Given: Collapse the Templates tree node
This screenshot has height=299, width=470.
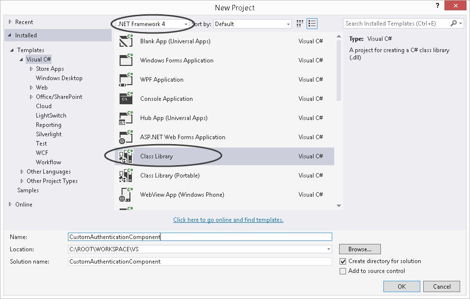Looking at the screenshot, I should pyautogui.click(x=12, y=50).
